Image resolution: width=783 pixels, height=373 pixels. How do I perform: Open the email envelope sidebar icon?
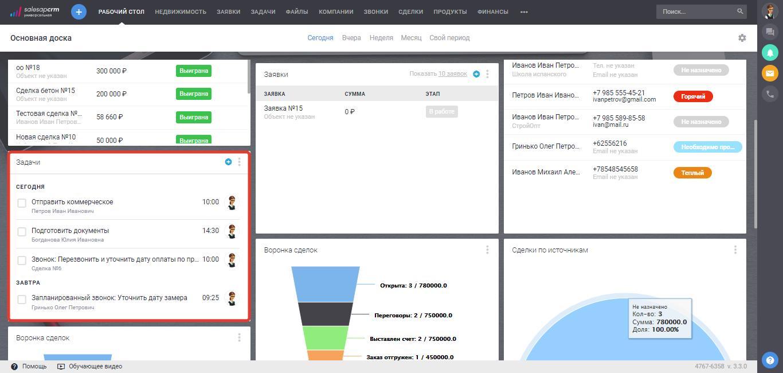[x=770, y=73]
